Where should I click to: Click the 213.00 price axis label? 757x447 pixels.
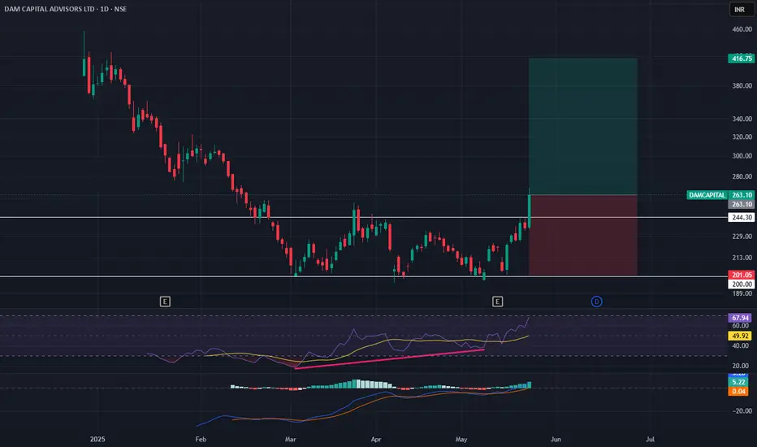[x=742, y=258]
